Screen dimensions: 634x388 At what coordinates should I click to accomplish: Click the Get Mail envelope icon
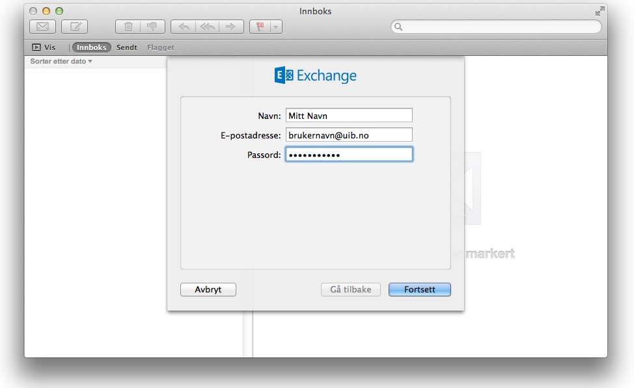pos(42,27)
